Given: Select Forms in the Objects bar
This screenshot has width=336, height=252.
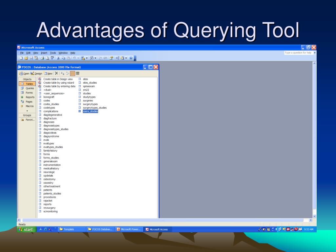Looking at the screenshot, I should (27, 93).
